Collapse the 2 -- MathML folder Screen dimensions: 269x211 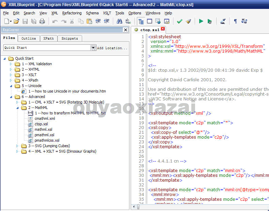(17, 108)
